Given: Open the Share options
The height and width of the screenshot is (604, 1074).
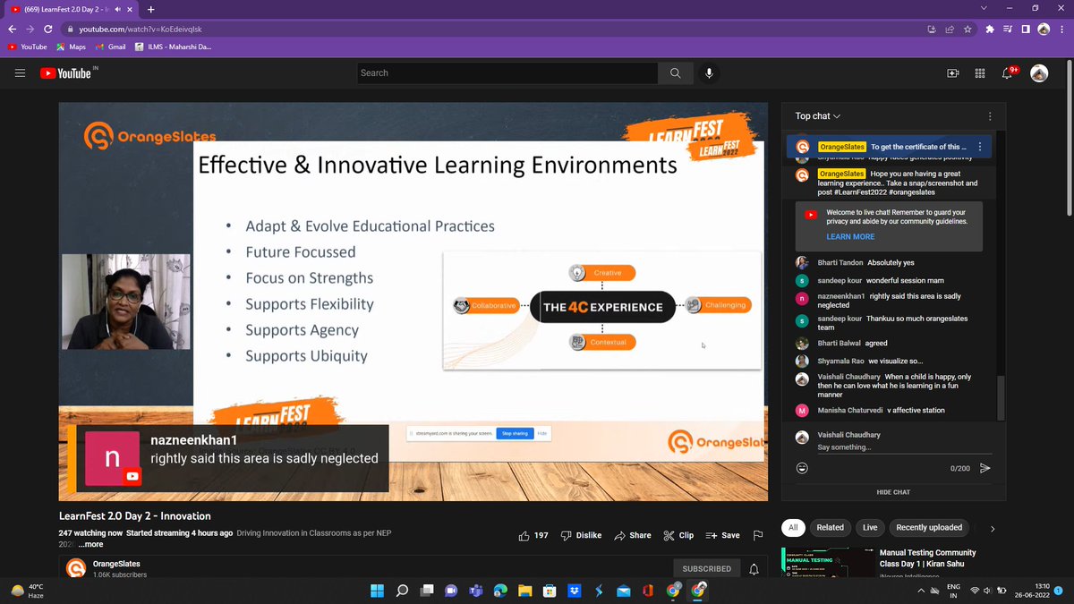Looking at the screenshot, I should coord(633,534).
